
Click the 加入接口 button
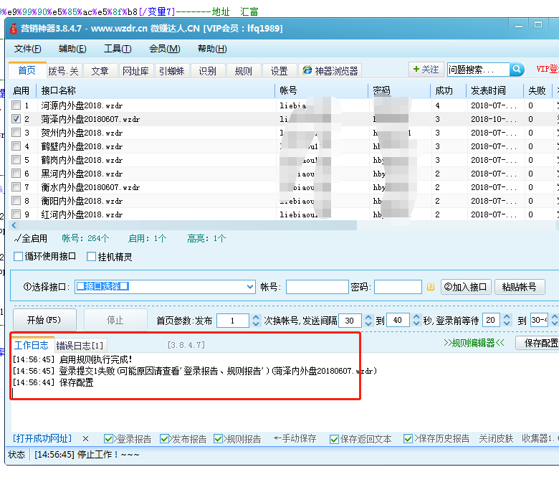tap(466, 287)
